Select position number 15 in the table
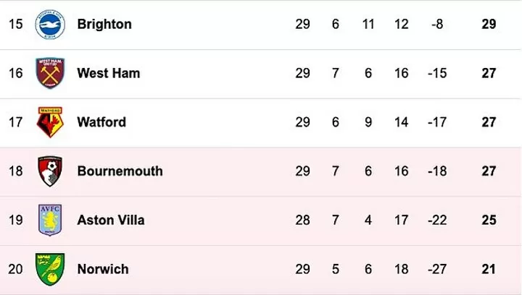522x295 pixels. [x=16, y=24]
